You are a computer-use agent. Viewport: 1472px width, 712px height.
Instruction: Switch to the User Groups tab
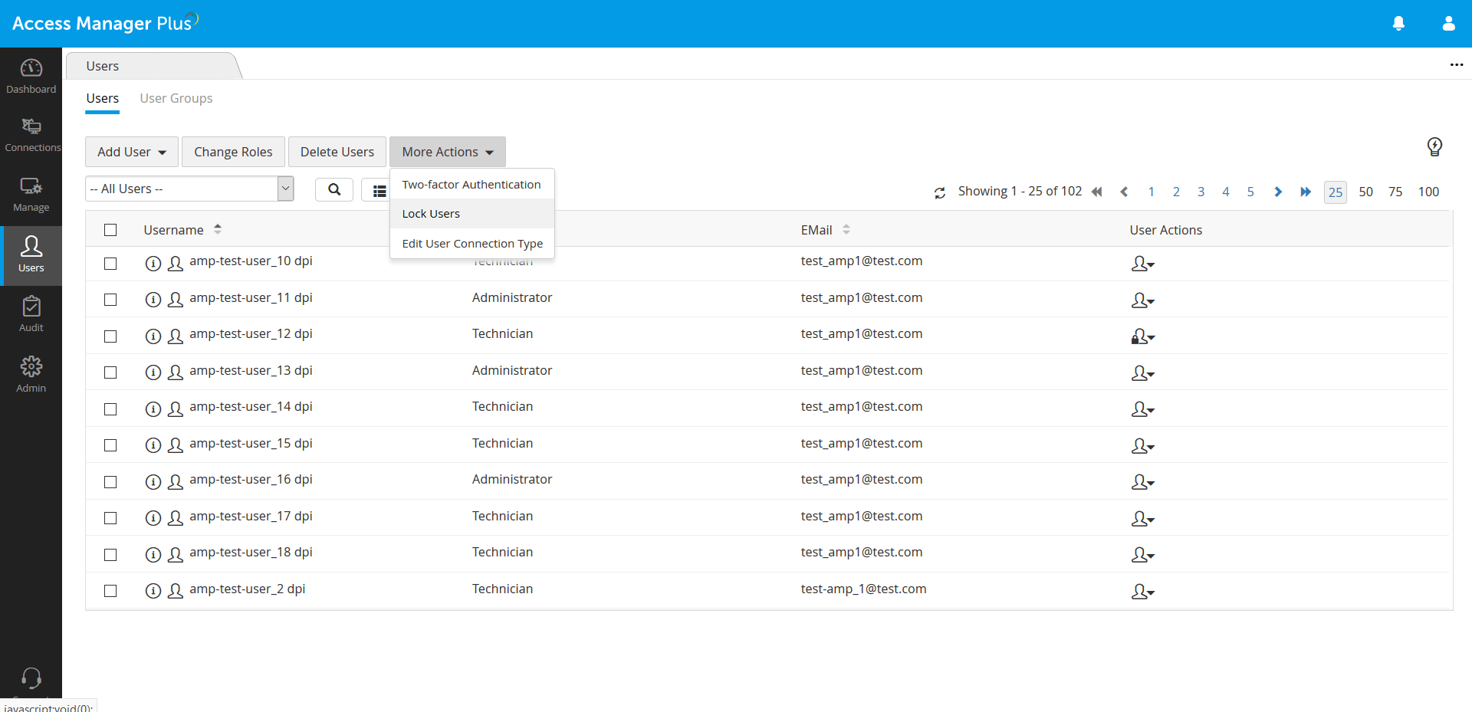pyautogui.click(x=176, y=98)
